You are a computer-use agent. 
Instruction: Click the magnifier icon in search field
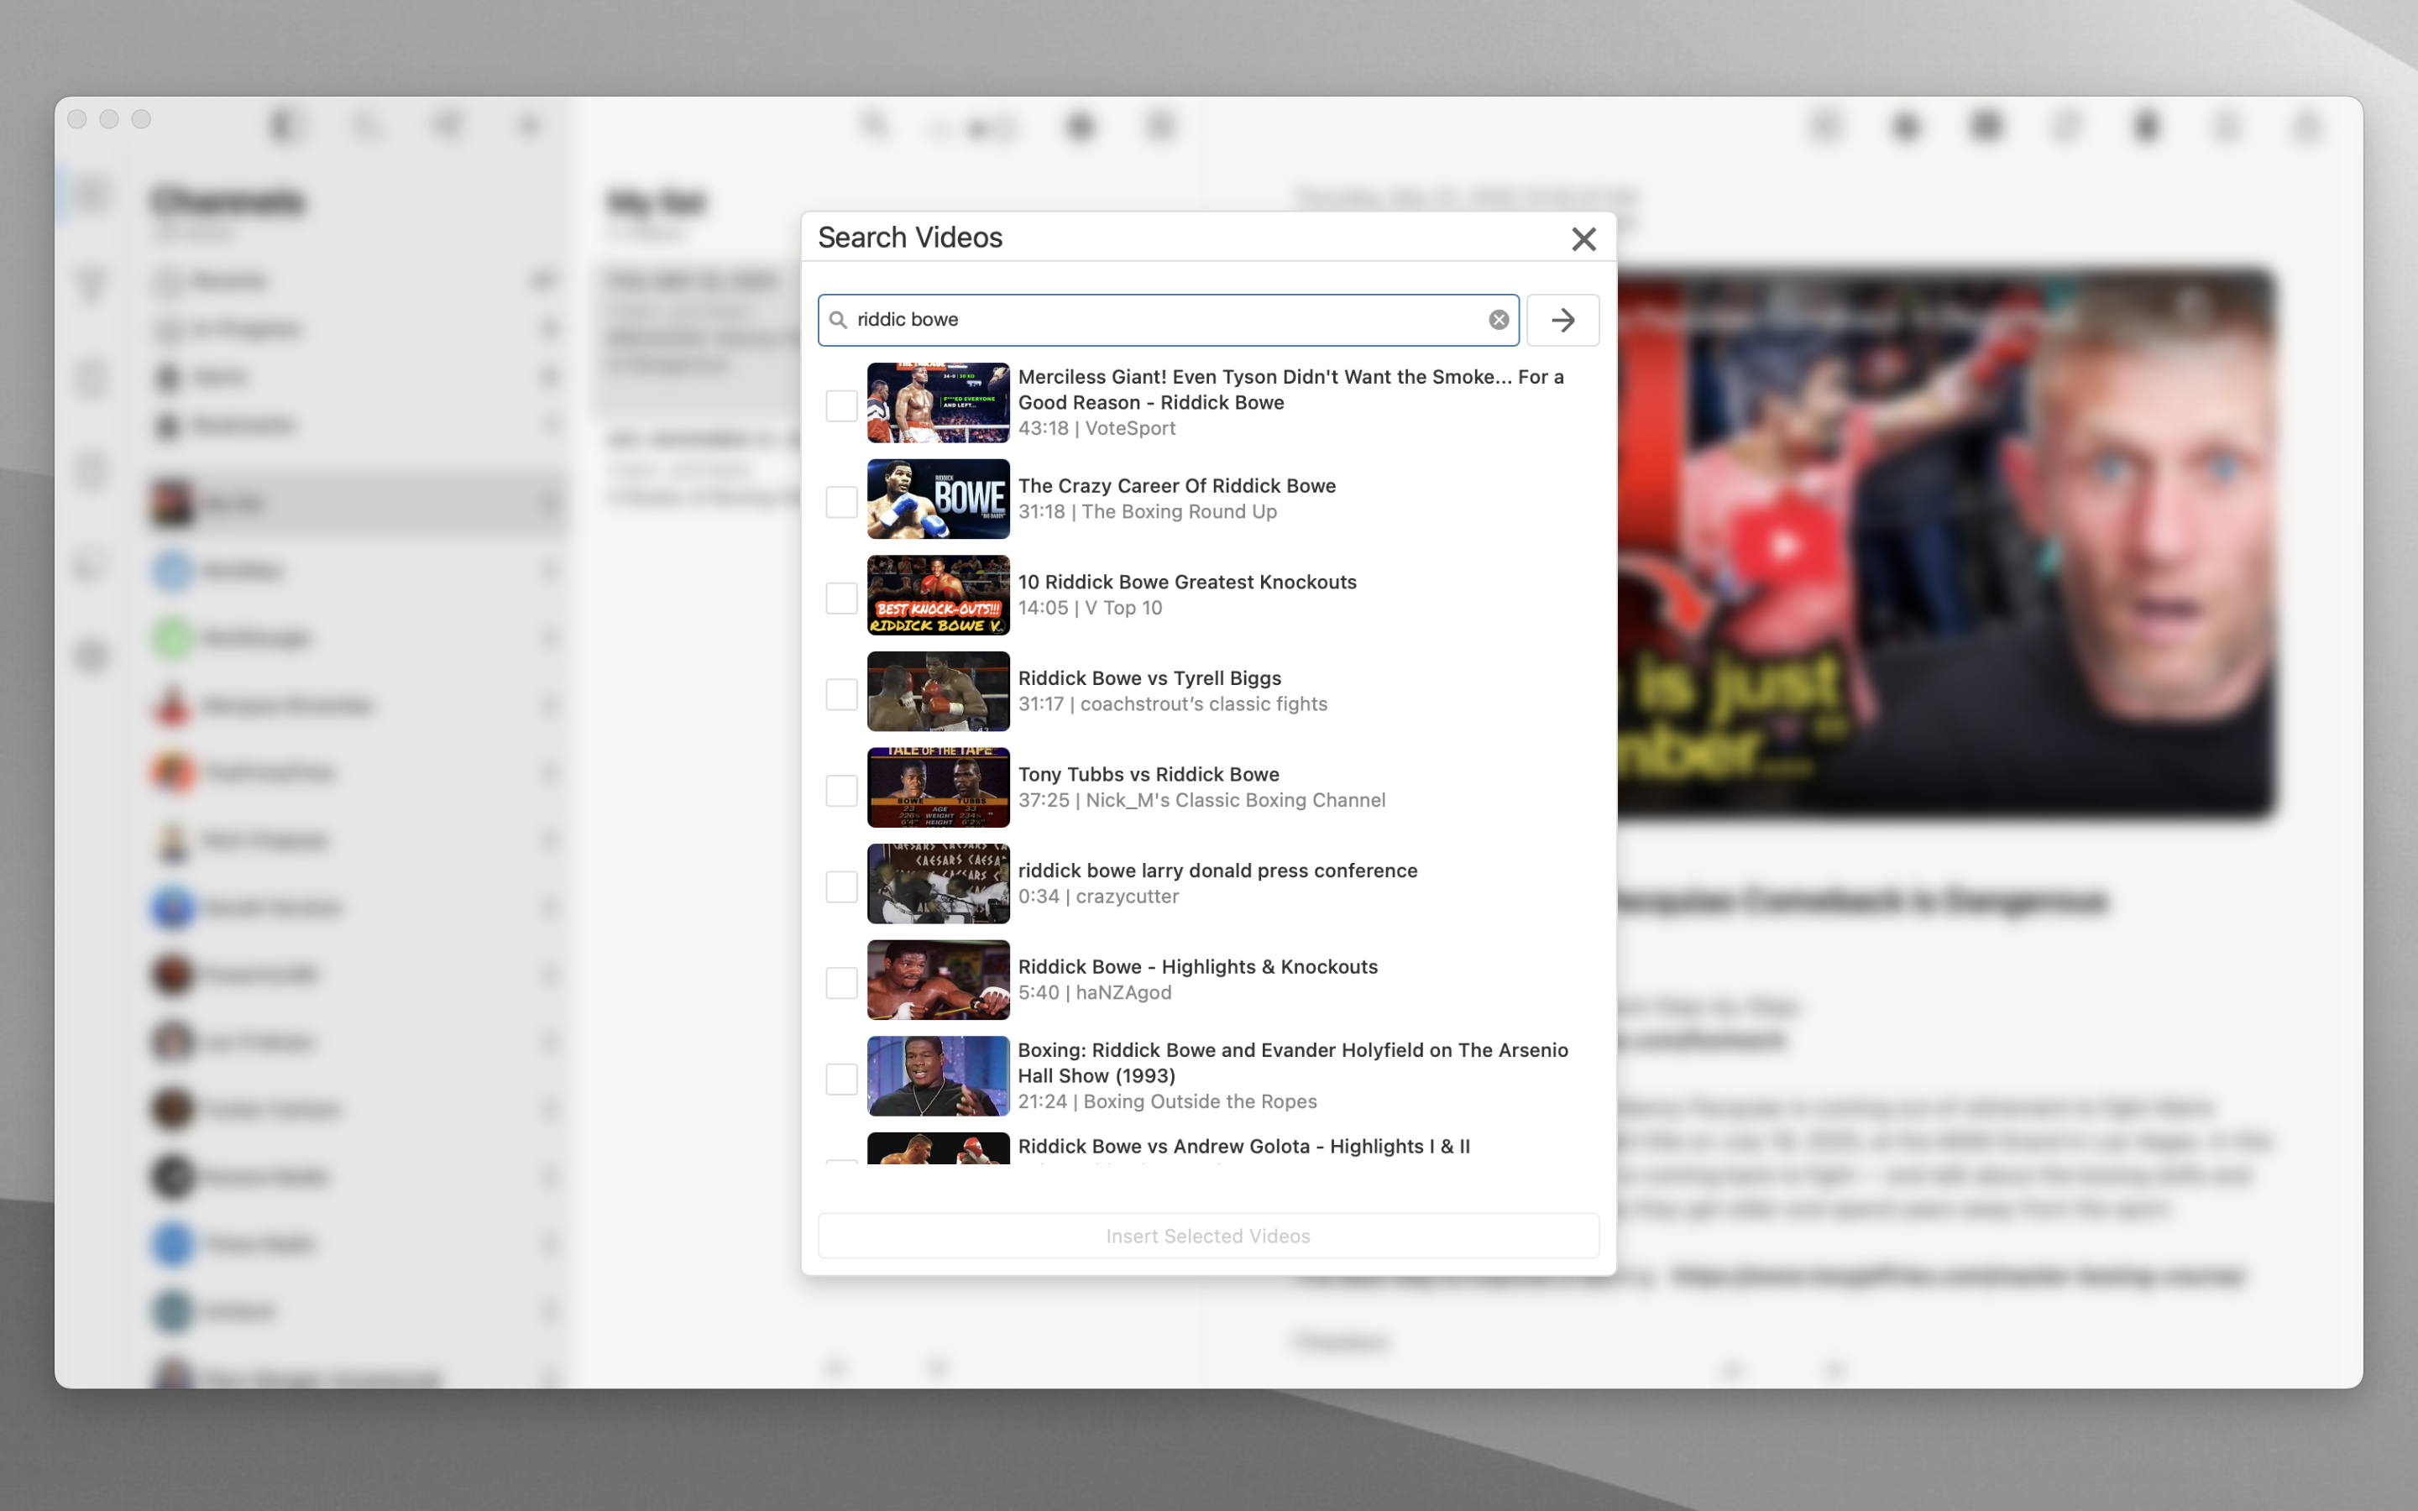click(x=838, y=320)
